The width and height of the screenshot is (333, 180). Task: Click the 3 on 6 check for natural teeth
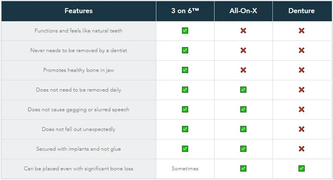click(185, 31)
